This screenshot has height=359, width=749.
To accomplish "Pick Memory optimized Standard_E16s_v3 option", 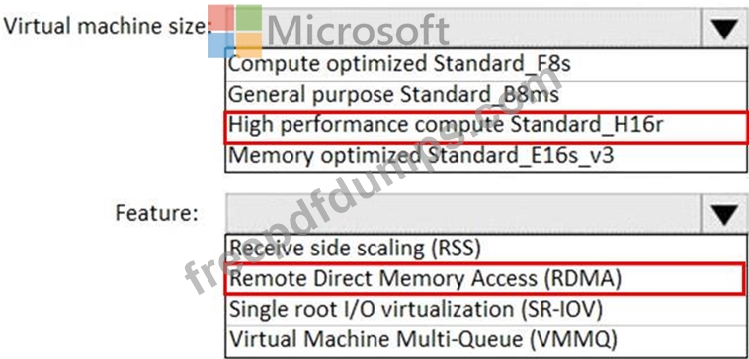I will pyautogui.click(x=485, y=157).
